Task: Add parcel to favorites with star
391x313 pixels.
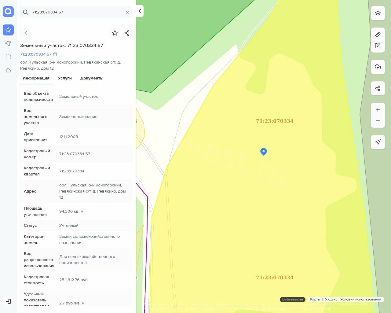Action: click(115, 33)
